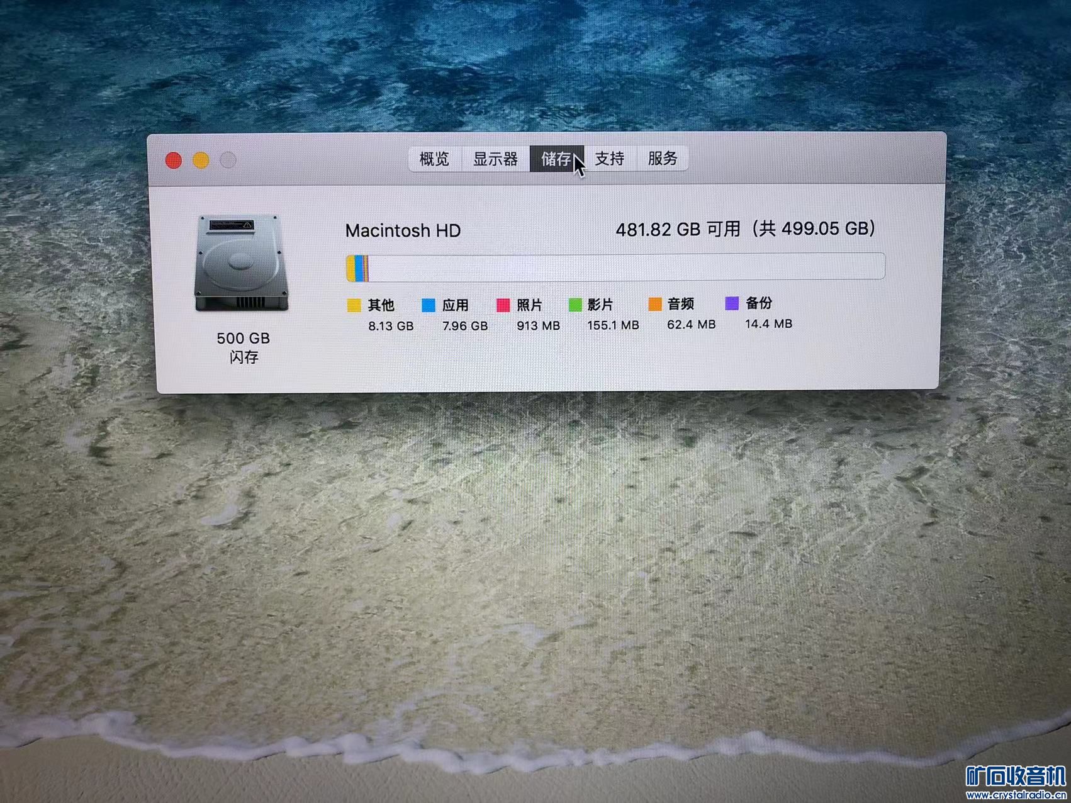Screen dimensions: 1071x803
Task: Click the blue 应用 color swatch
Action: coord(429,305)
